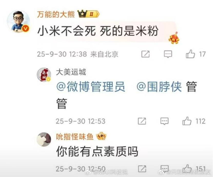Tap the firecracker decoration on the comment bubble
The height and width of the screenshot is (177, 213).
[174, 38]
